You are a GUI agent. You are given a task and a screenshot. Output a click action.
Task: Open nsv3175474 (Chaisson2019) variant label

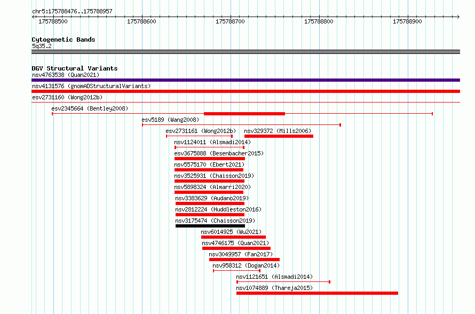coord(215,221)
